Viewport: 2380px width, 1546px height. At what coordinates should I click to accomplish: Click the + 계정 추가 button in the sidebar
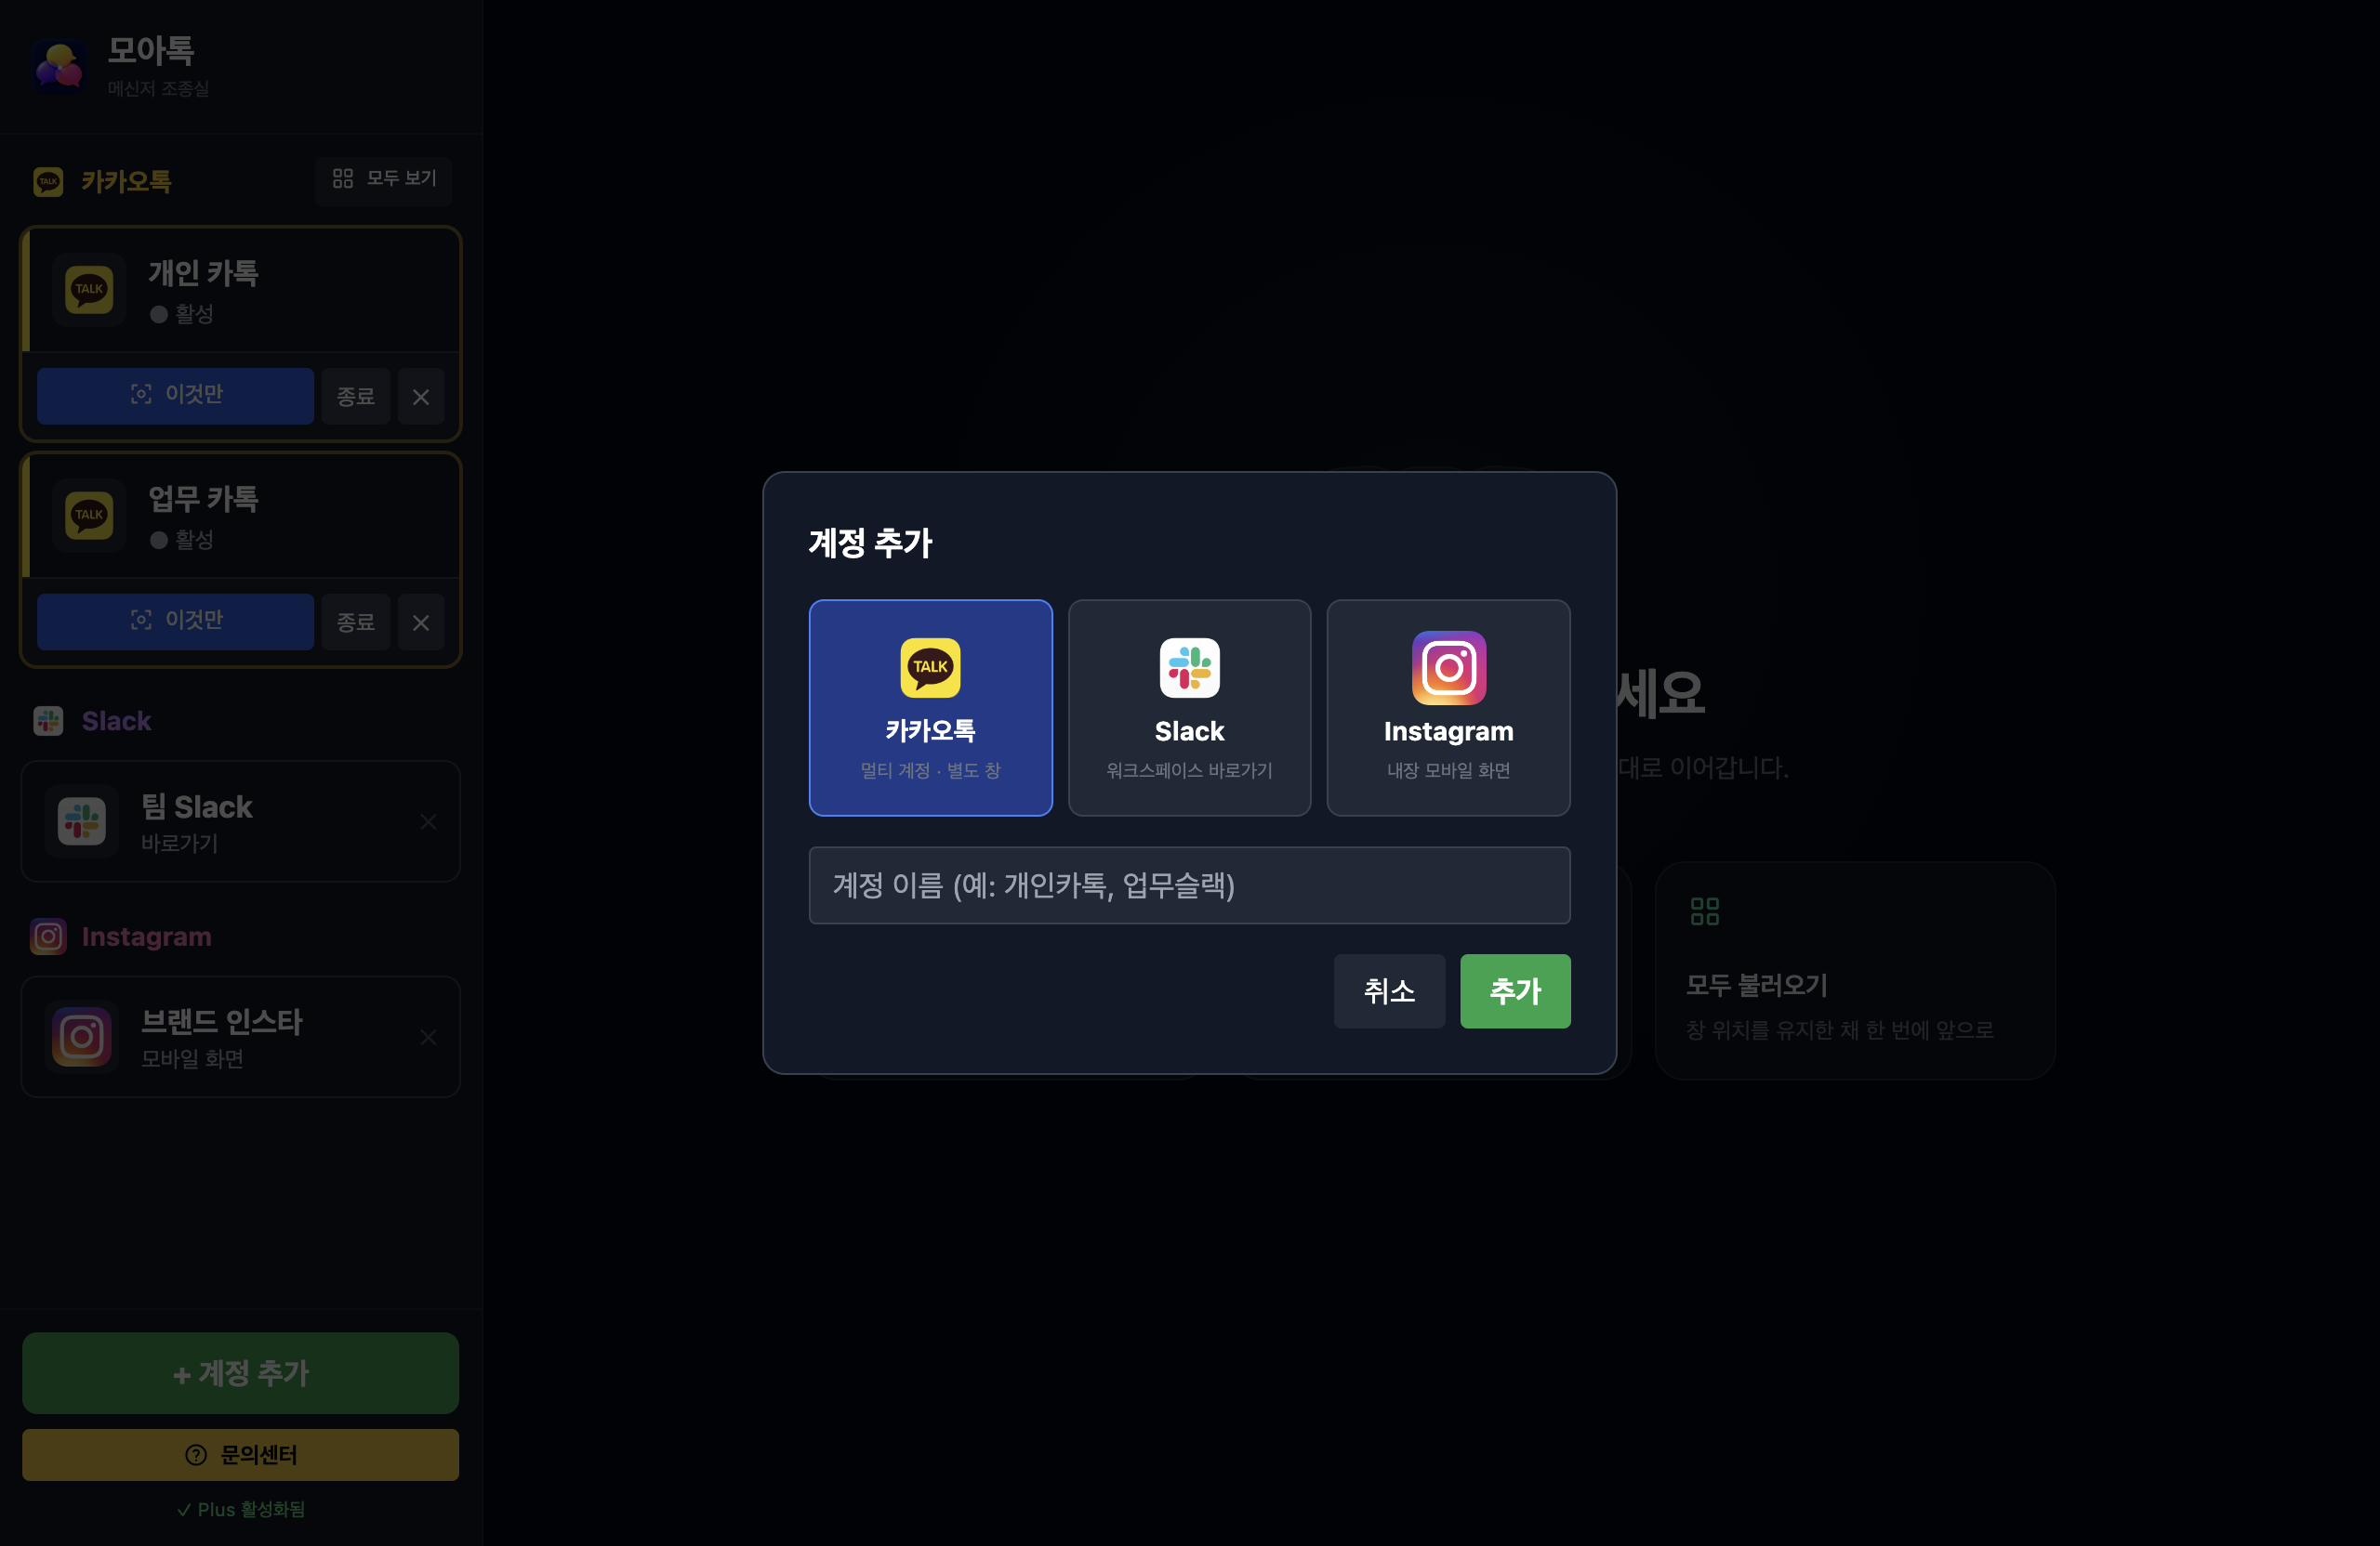[241, 1372]
